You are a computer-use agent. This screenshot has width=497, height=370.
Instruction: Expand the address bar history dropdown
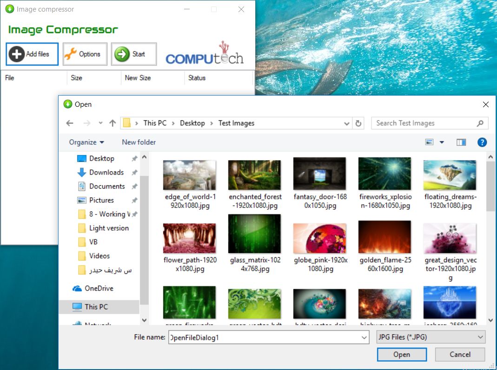[347, 123]
